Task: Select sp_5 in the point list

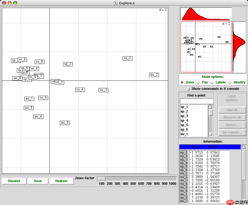Action: 193,125
